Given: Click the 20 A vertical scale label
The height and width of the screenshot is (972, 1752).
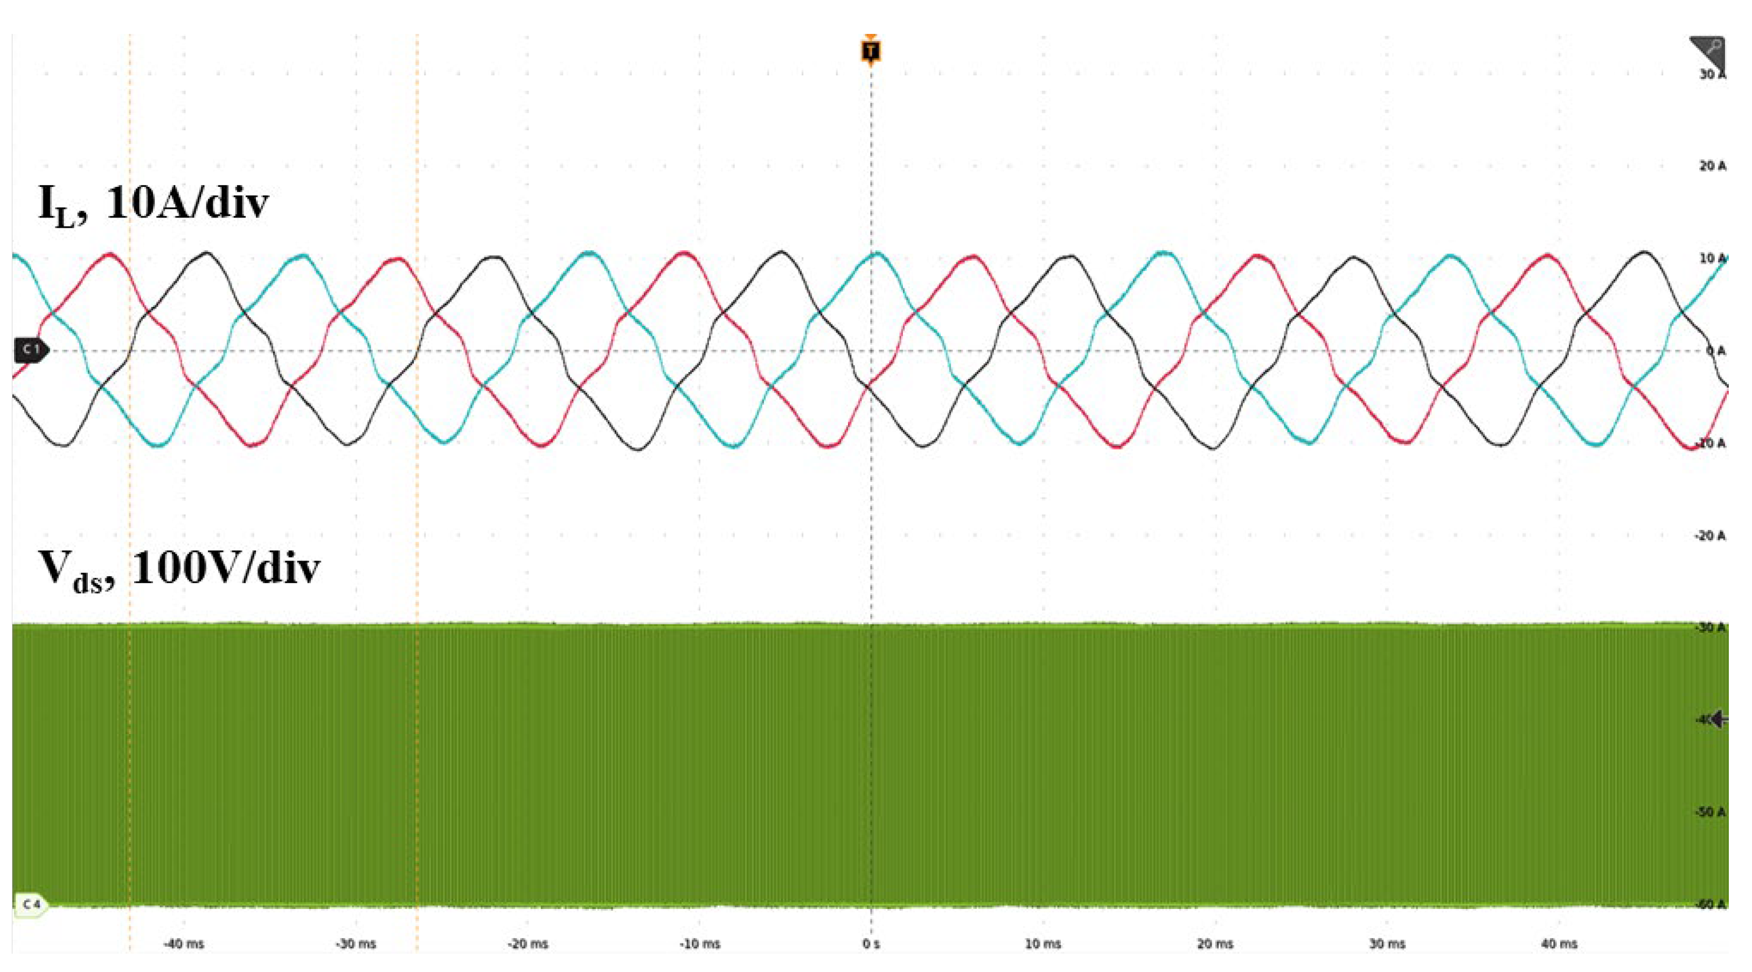Looking at the screenshot, I should pyautogui.click(x=1712, y=166).
